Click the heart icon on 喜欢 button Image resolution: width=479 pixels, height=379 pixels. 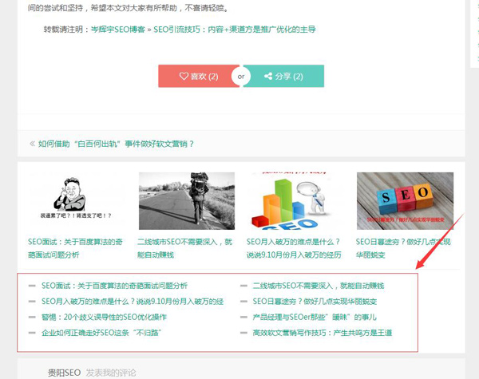[x=183, y=77]
